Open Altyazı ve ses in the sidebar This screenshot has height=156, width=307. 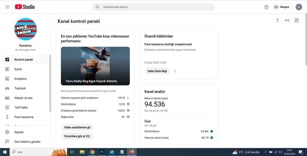25,98
